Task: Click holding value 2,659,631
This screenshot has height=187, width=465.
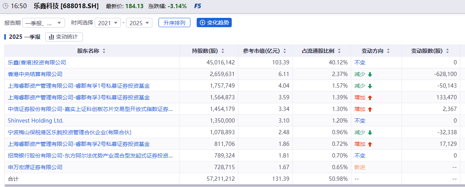Action: point(222,74)
